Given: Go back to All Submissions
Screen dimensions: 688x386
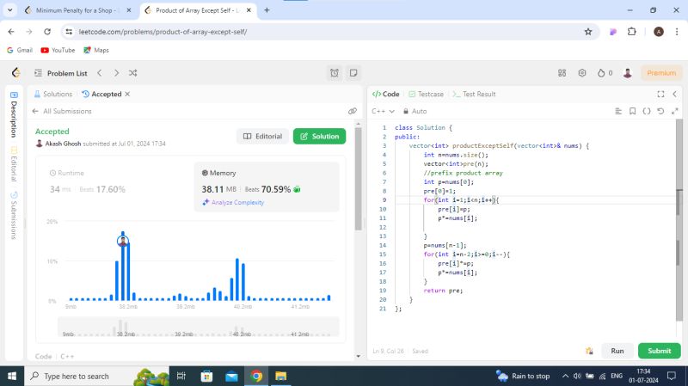Looking at the screenshot, I should click(62, 111).
